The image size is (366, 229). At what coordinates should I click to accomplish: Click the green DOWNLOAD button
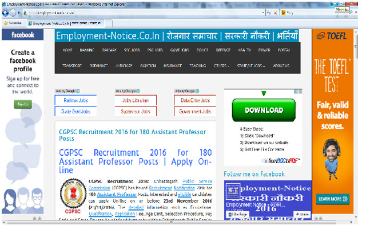click(x=264, y=110)
